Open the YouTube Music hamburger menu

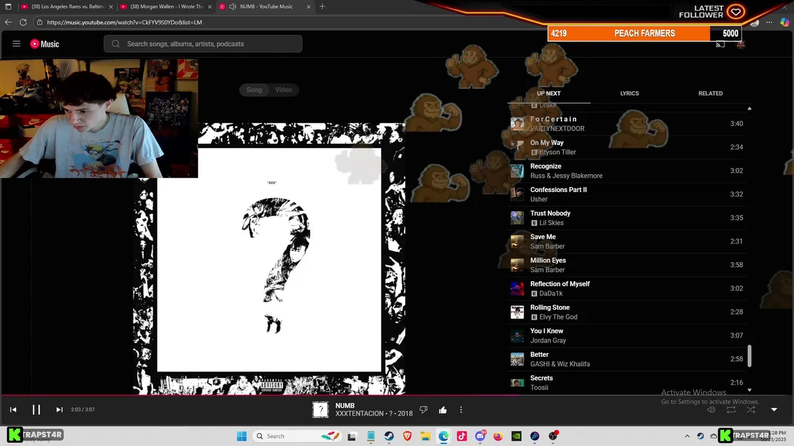tap(17, 44)
